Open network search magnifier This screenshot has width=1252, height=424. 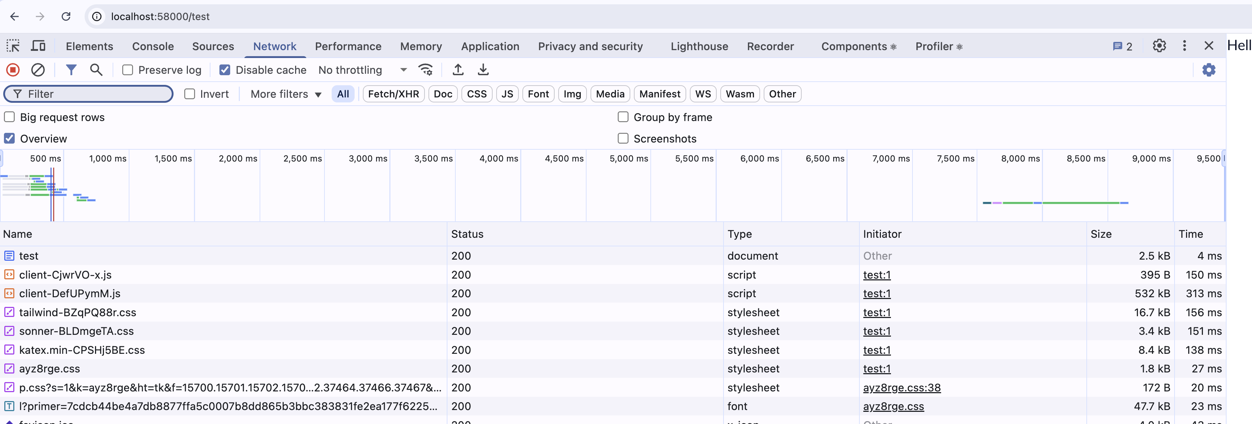coord(96,70)
